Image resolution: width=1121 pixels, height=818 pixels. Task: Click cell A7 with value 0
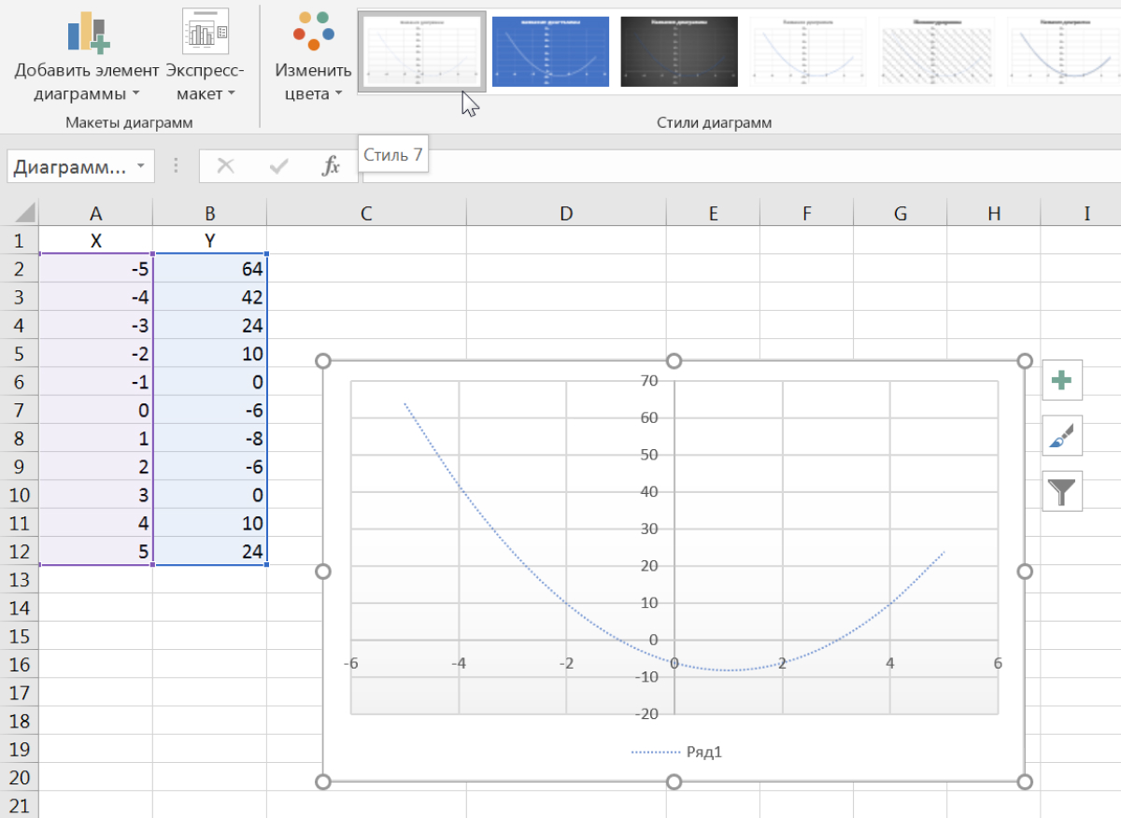pos(95,410)
